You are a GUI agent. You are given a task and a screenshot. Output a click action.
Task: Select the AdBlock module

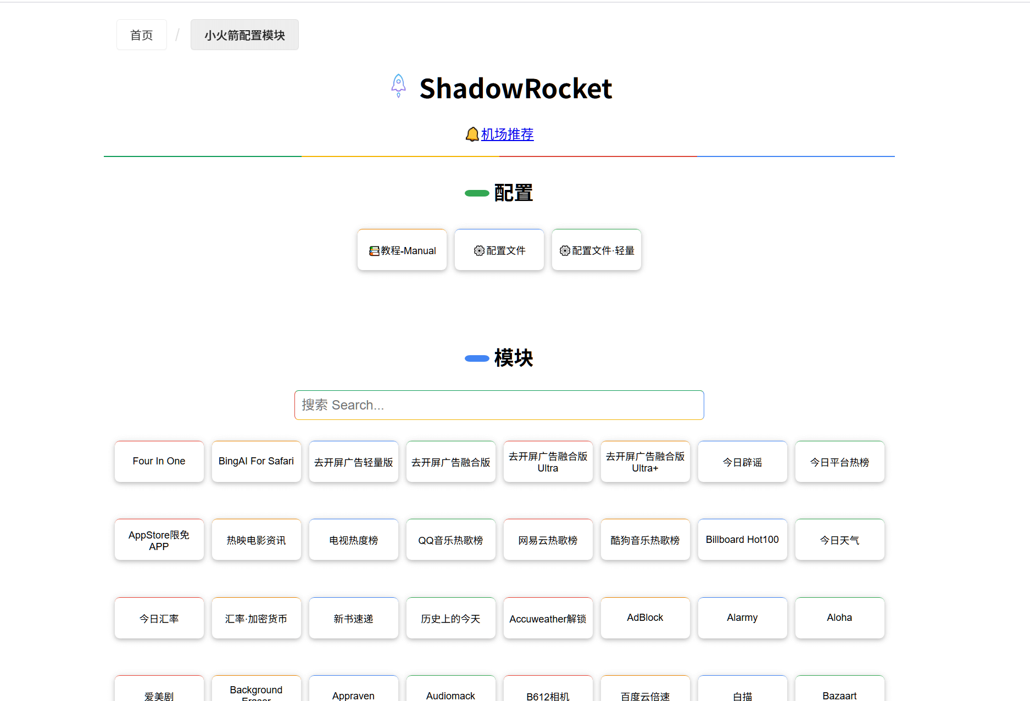tap(645, 618)
